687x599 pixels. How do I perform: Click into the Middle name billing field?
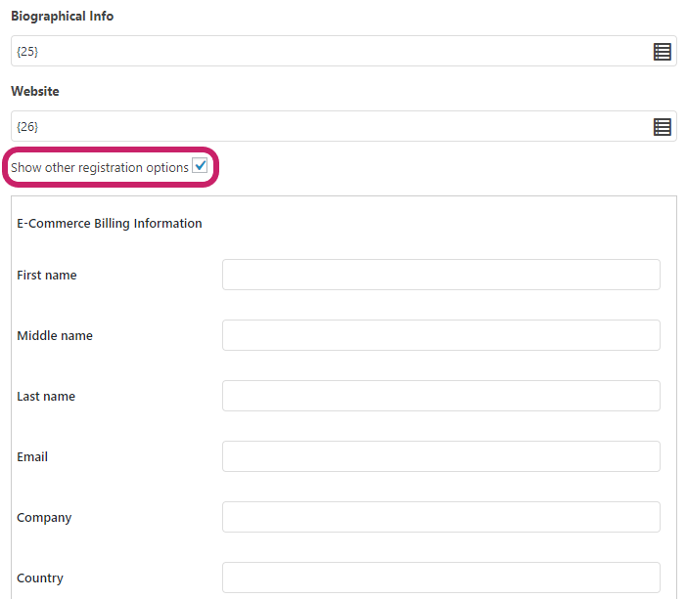click(x=441, y=335)
